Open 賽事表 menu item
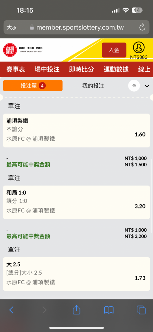The height and width of the screenshot is (332, 153). point(16,69)
